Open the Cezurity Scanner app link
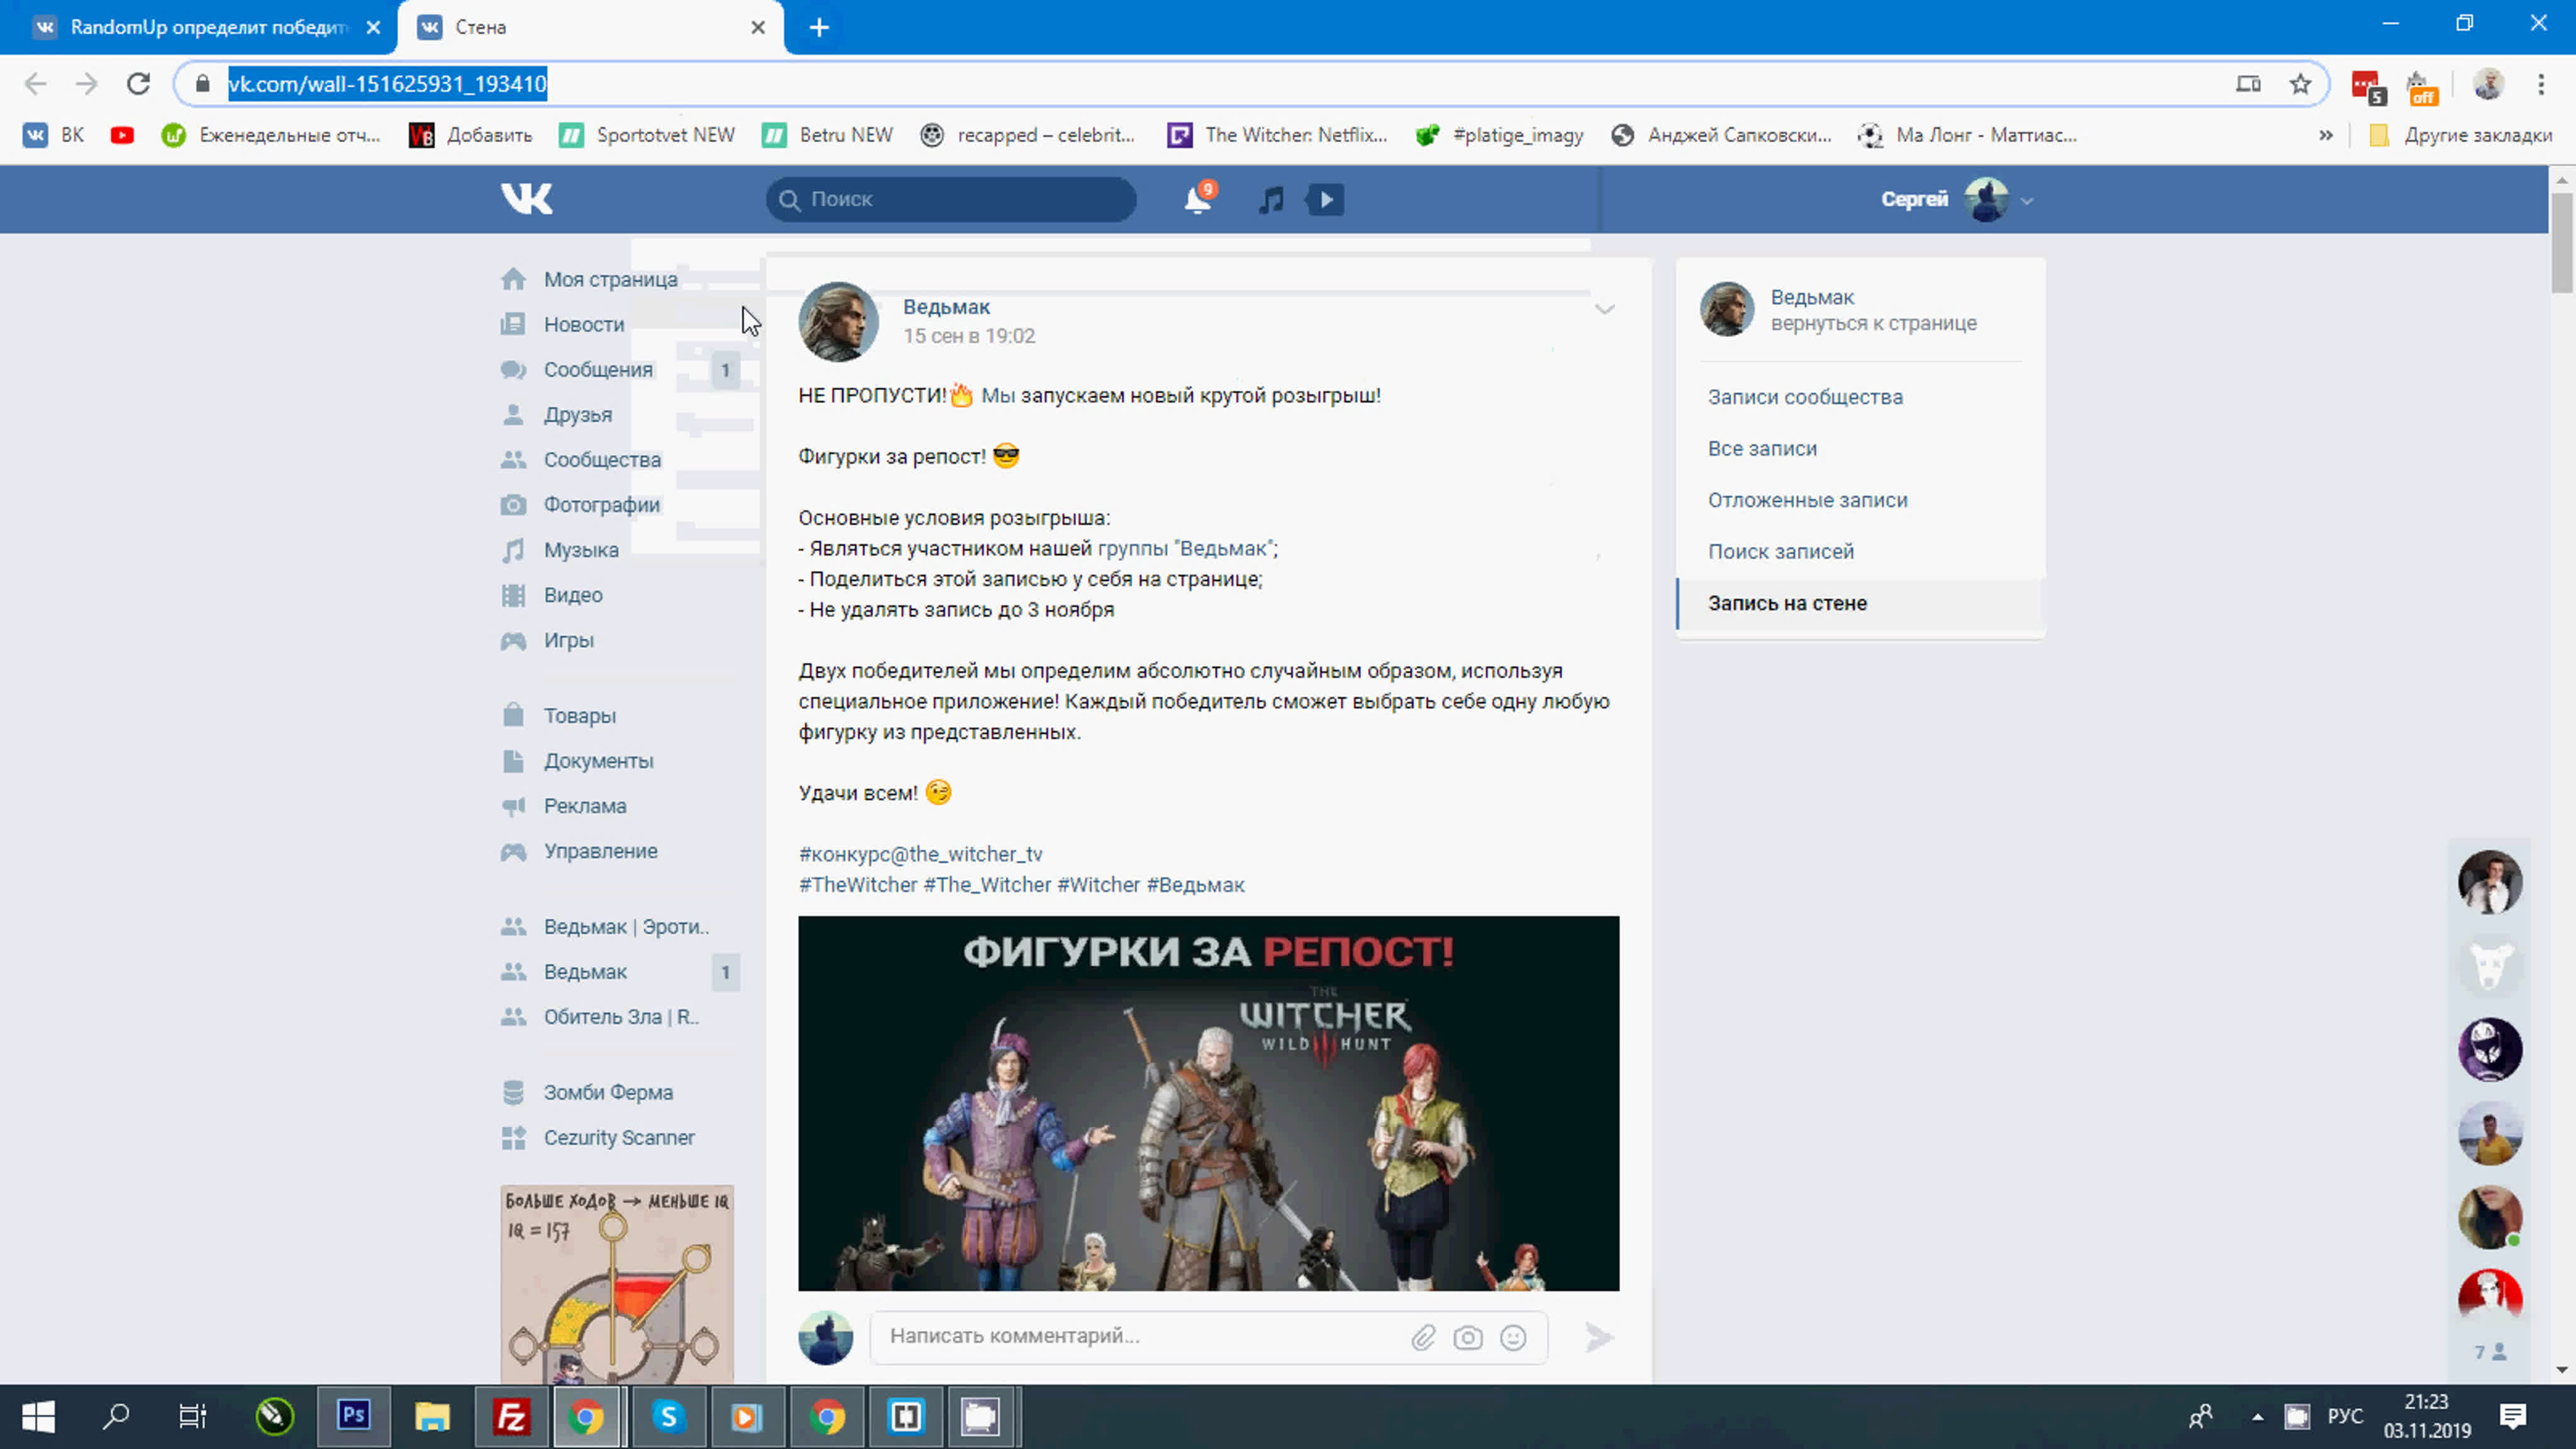The image size is (2576, 1449). (619, 1138)
